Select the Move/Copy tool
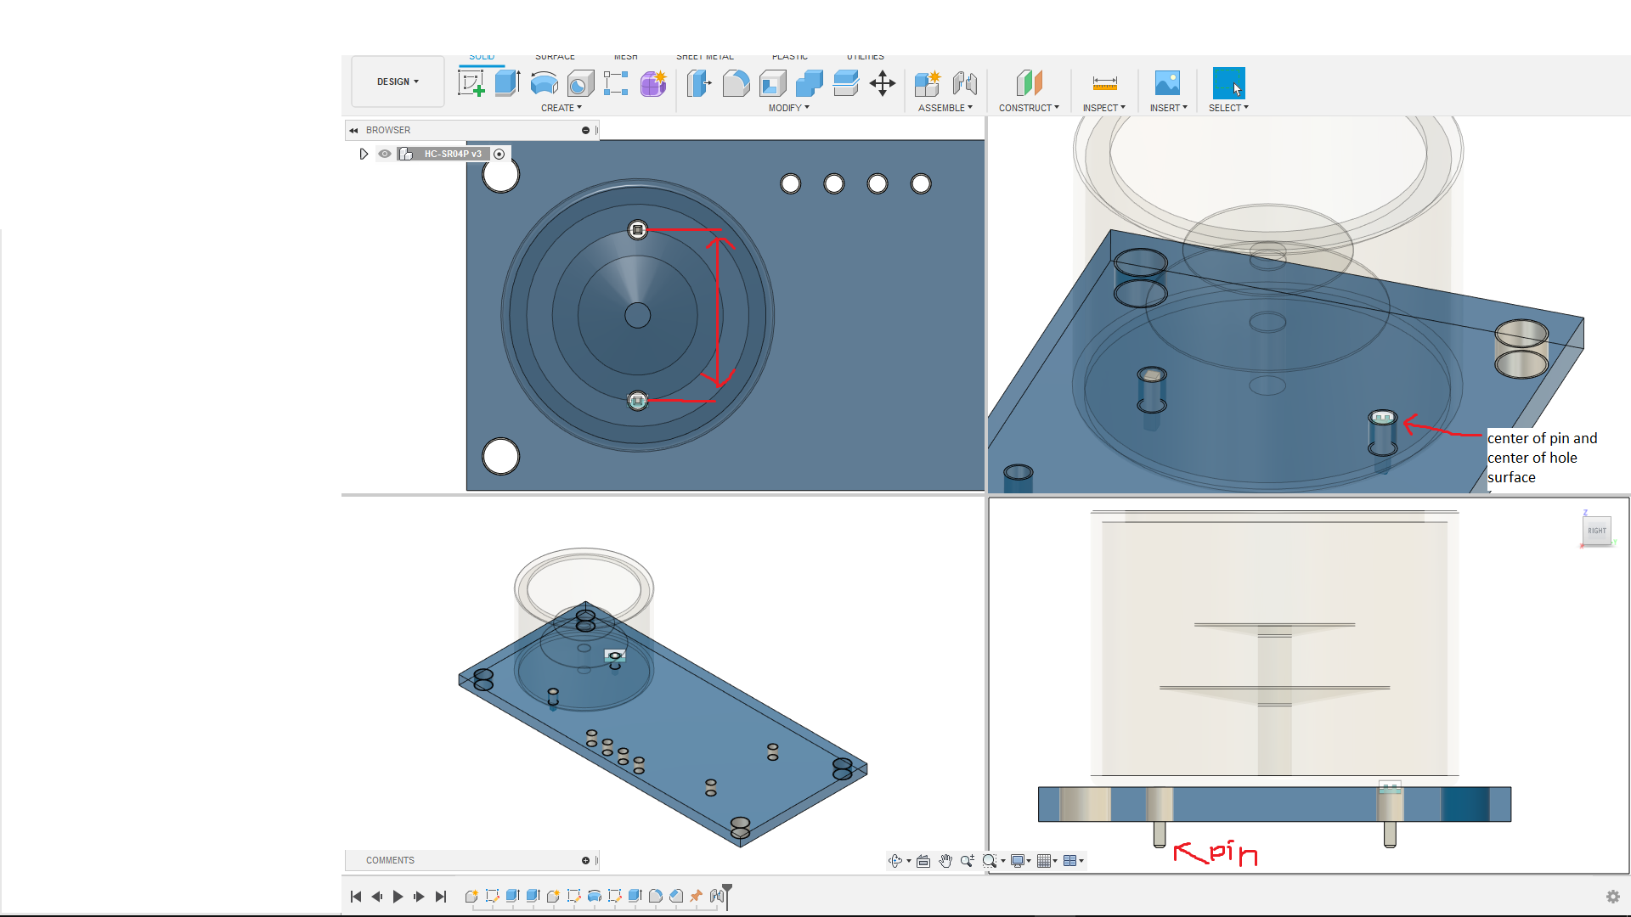Viewport: 1631px width, 917px height. click(883, 82)
